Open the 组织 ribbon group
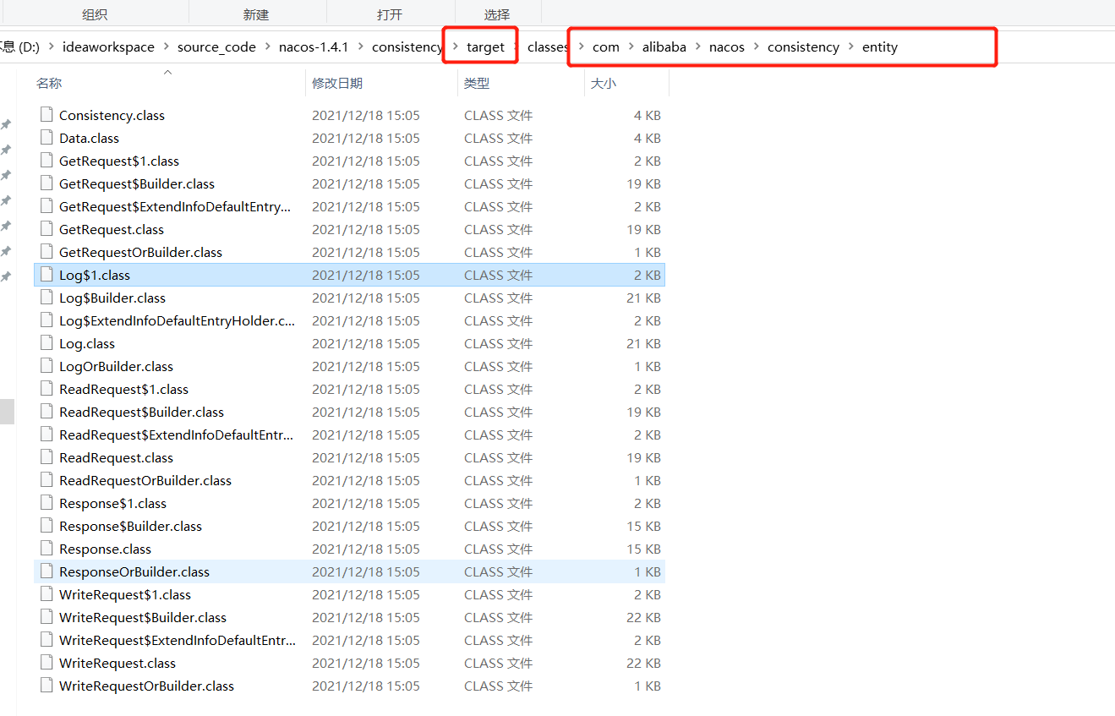Viewport: 1115px width, 716px height. point(95,14)
